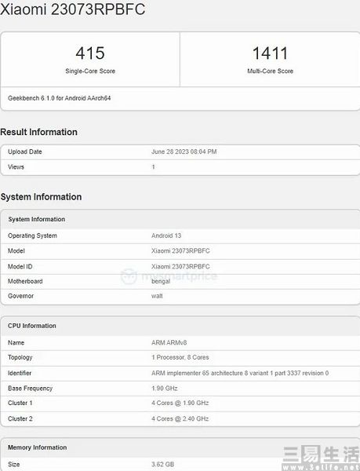This screenshot has height=471, width=360.
Task: Click the Xiaomi 23073RPBFC page title
Action: coord(73,9)
